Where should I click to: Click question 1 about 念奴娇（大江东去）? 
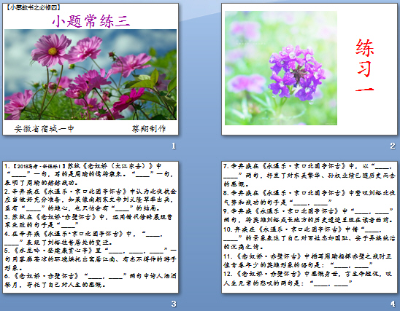(89, 174)
